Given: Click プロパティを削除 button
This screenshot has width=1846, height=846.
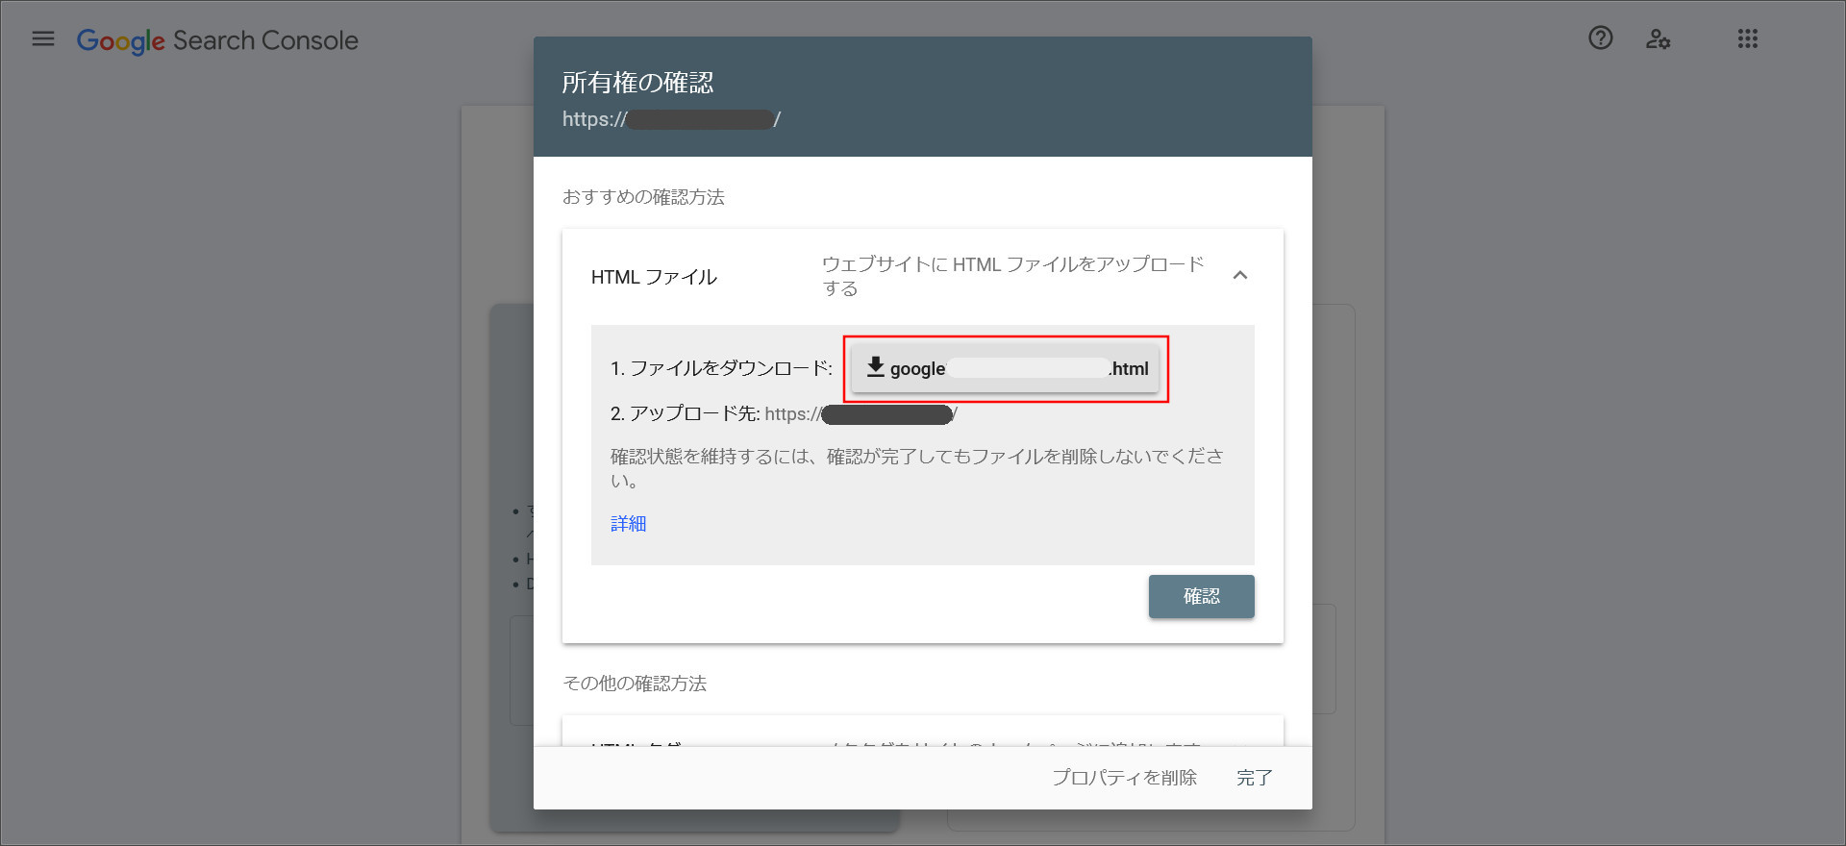Looking at the screenshot, I should click(1124, 778).
